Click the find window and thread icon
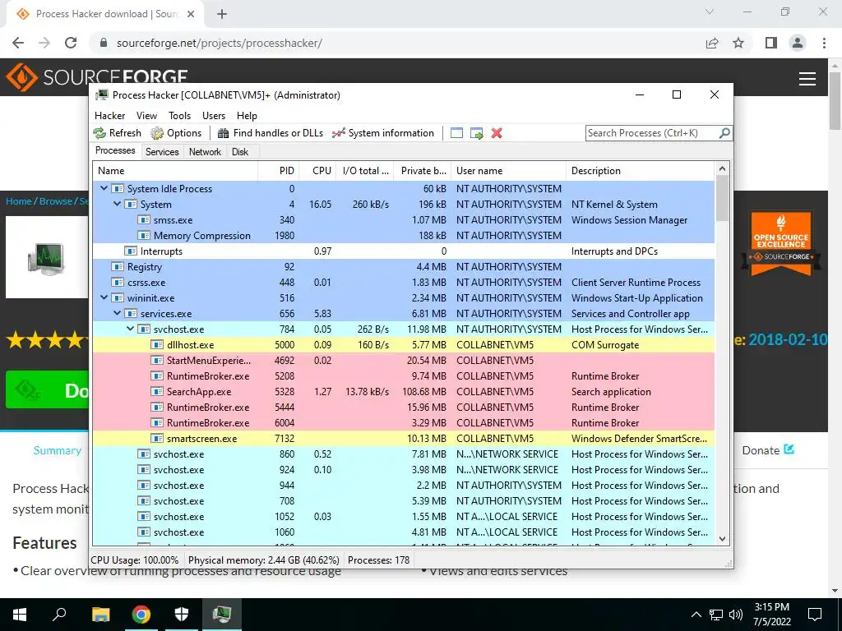Image resolution: width=842 pixels, height=631 pixels. click(476, 133)
